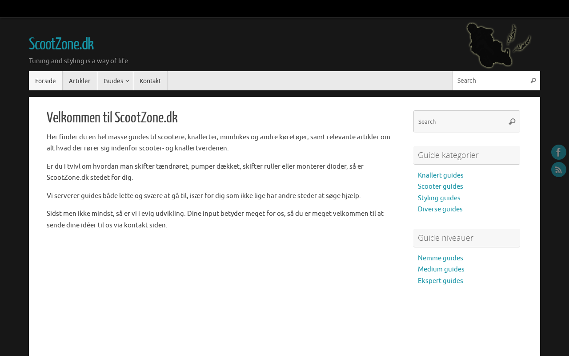Click the tagline 'Tuning and styling is a way of life'

pos(78,61)
